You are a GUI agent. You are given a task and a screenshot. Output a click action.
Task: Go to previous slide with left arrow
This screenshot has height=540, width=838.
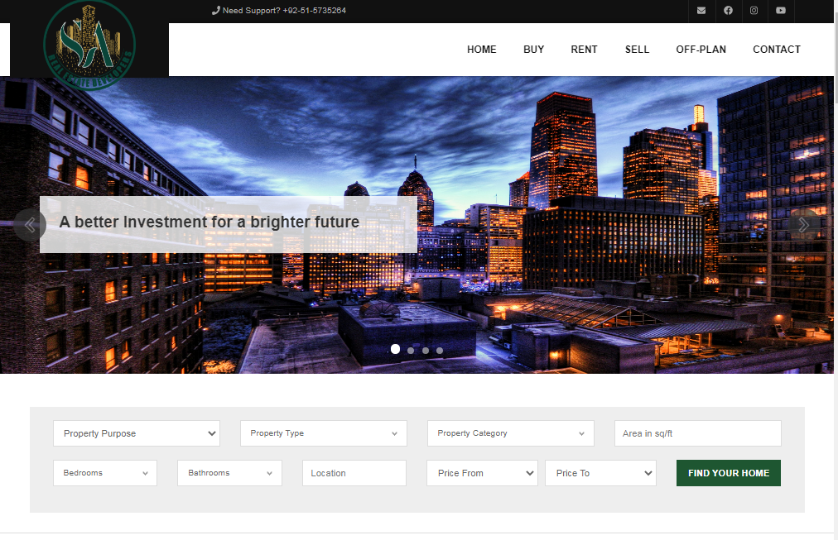[x=30, y=224]
